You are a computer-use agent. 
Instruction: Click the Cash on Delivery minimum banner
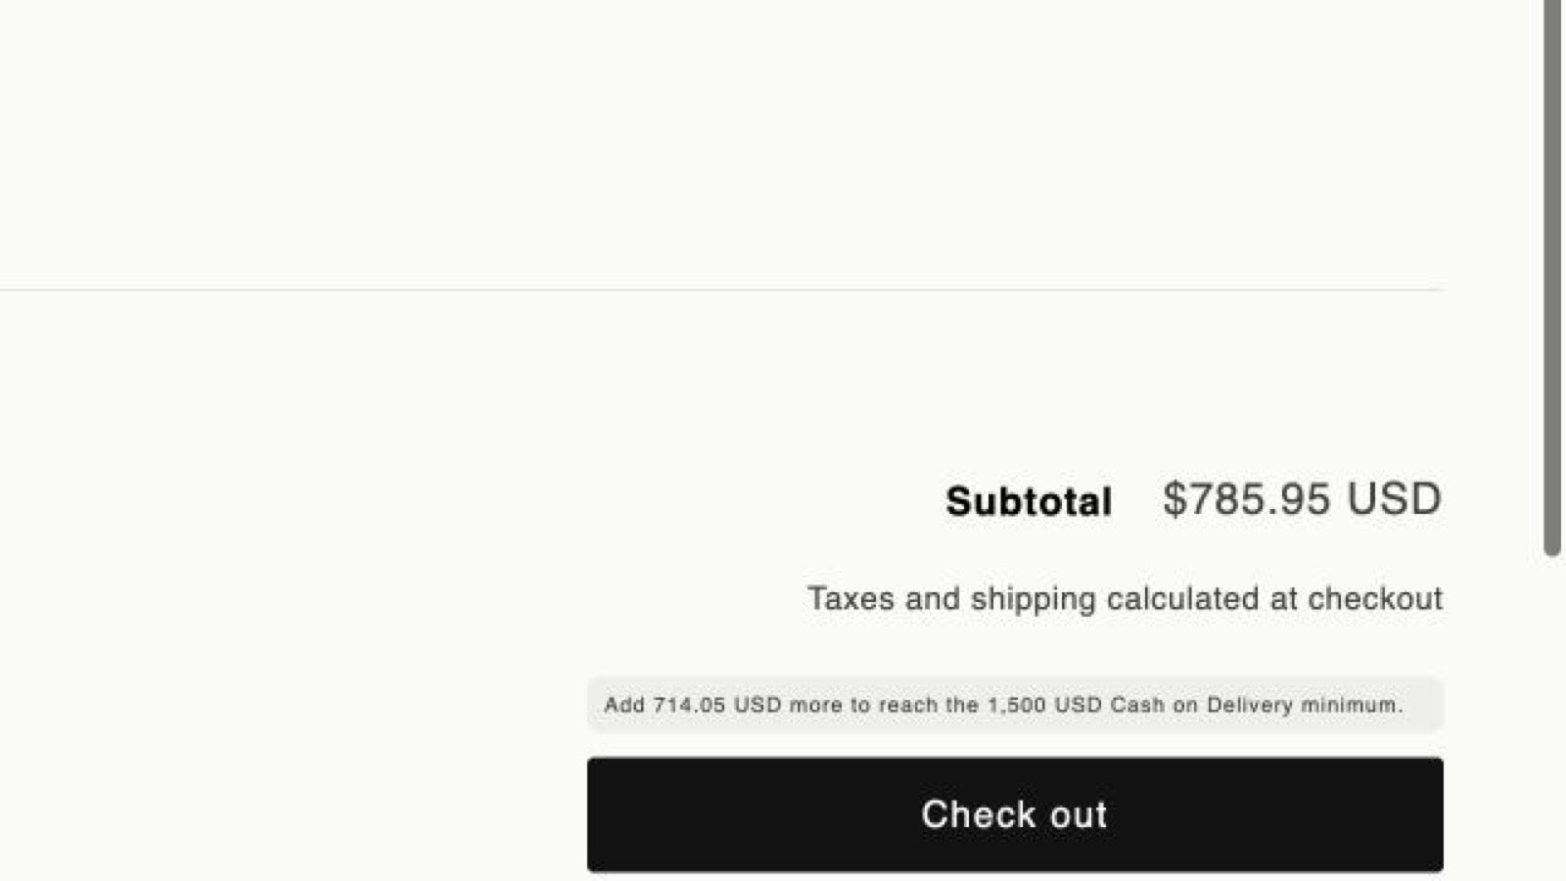(x=1015, y=705)
